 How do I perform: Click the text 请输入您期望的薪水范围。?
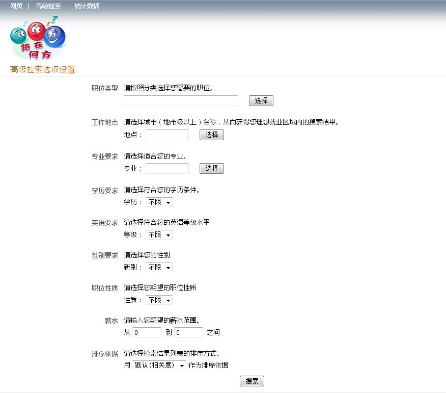click(x=162, y=321)
